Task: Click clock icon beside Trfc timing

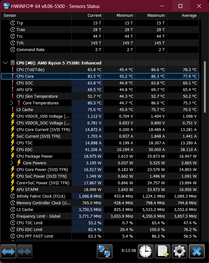Action: pos(13,43)
